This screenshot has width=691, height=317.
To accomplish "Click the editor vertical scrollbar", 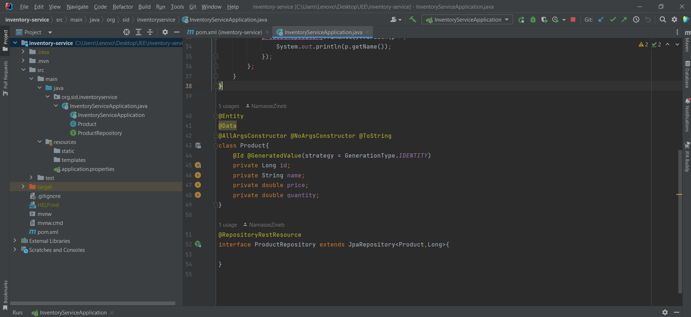I will (x=680, y=221).
